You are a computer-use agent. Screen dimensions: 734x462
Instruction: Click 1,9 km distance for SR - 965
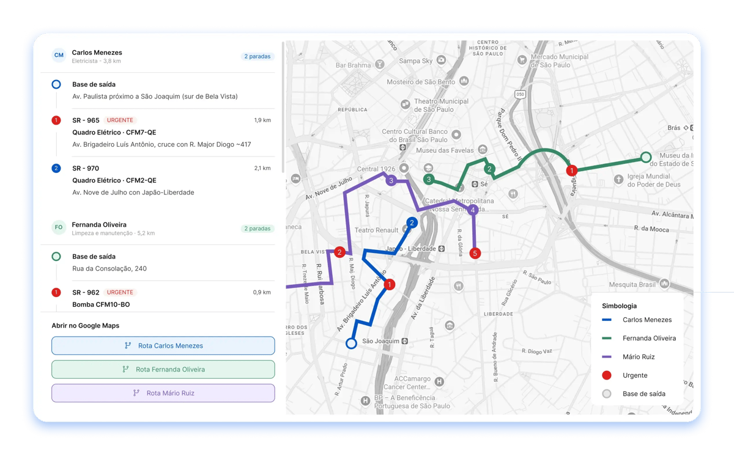(x=262, y=120)
